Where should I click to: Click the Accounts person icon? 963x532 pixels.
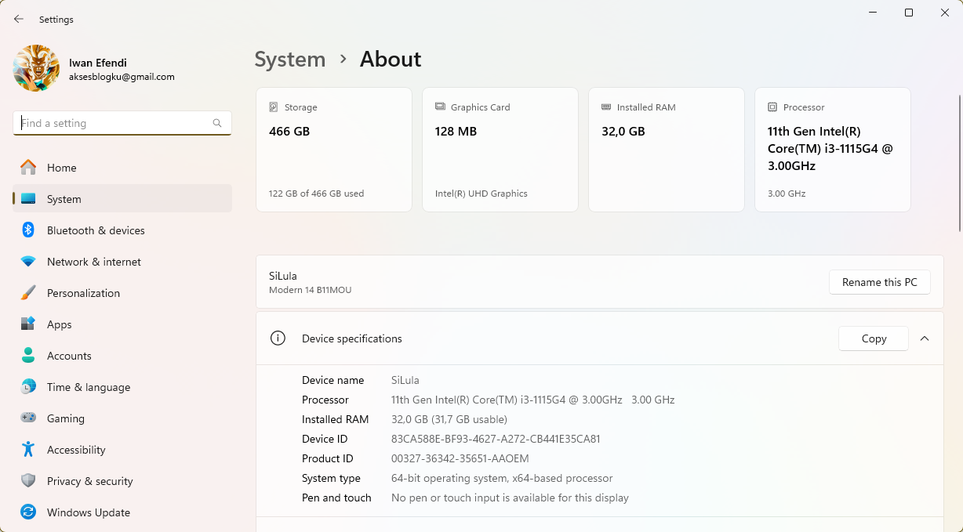tap(28, 355)
